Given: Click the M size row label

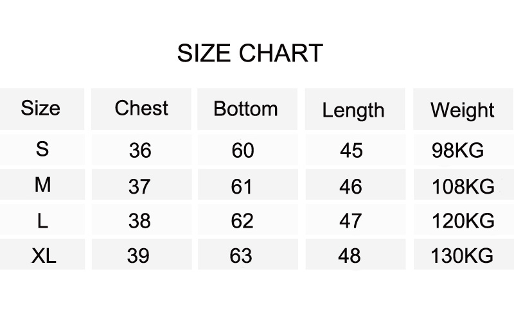Looking at the screenshot, I should pos(42,184).
